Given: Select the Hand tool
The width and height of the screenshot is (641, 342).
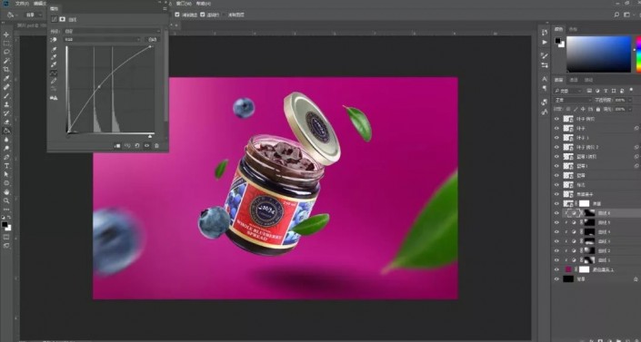Looking at the screenshot, I should (x=6, y=191).
